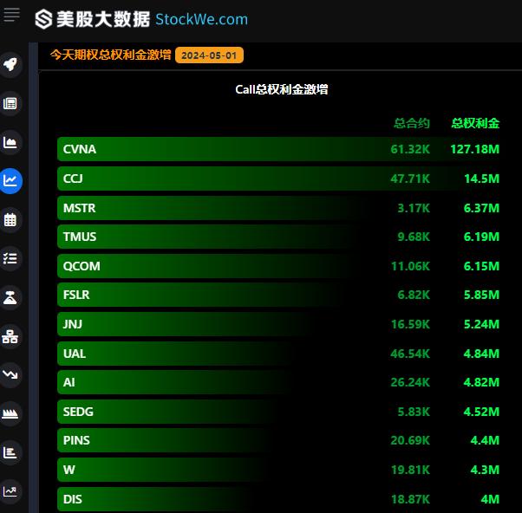
Task: Click the 4.3M premium value
Action: tap(485, 470)
